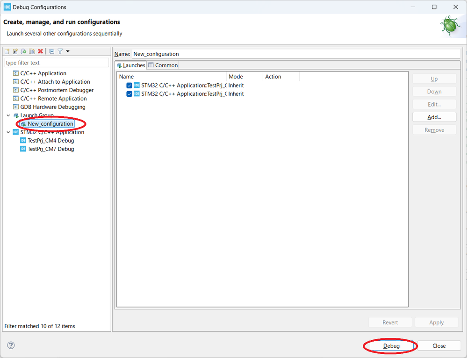The height and width of the screenshot is (358, 467).
Task: Click the Remove button
Action: tap(434, 130)
